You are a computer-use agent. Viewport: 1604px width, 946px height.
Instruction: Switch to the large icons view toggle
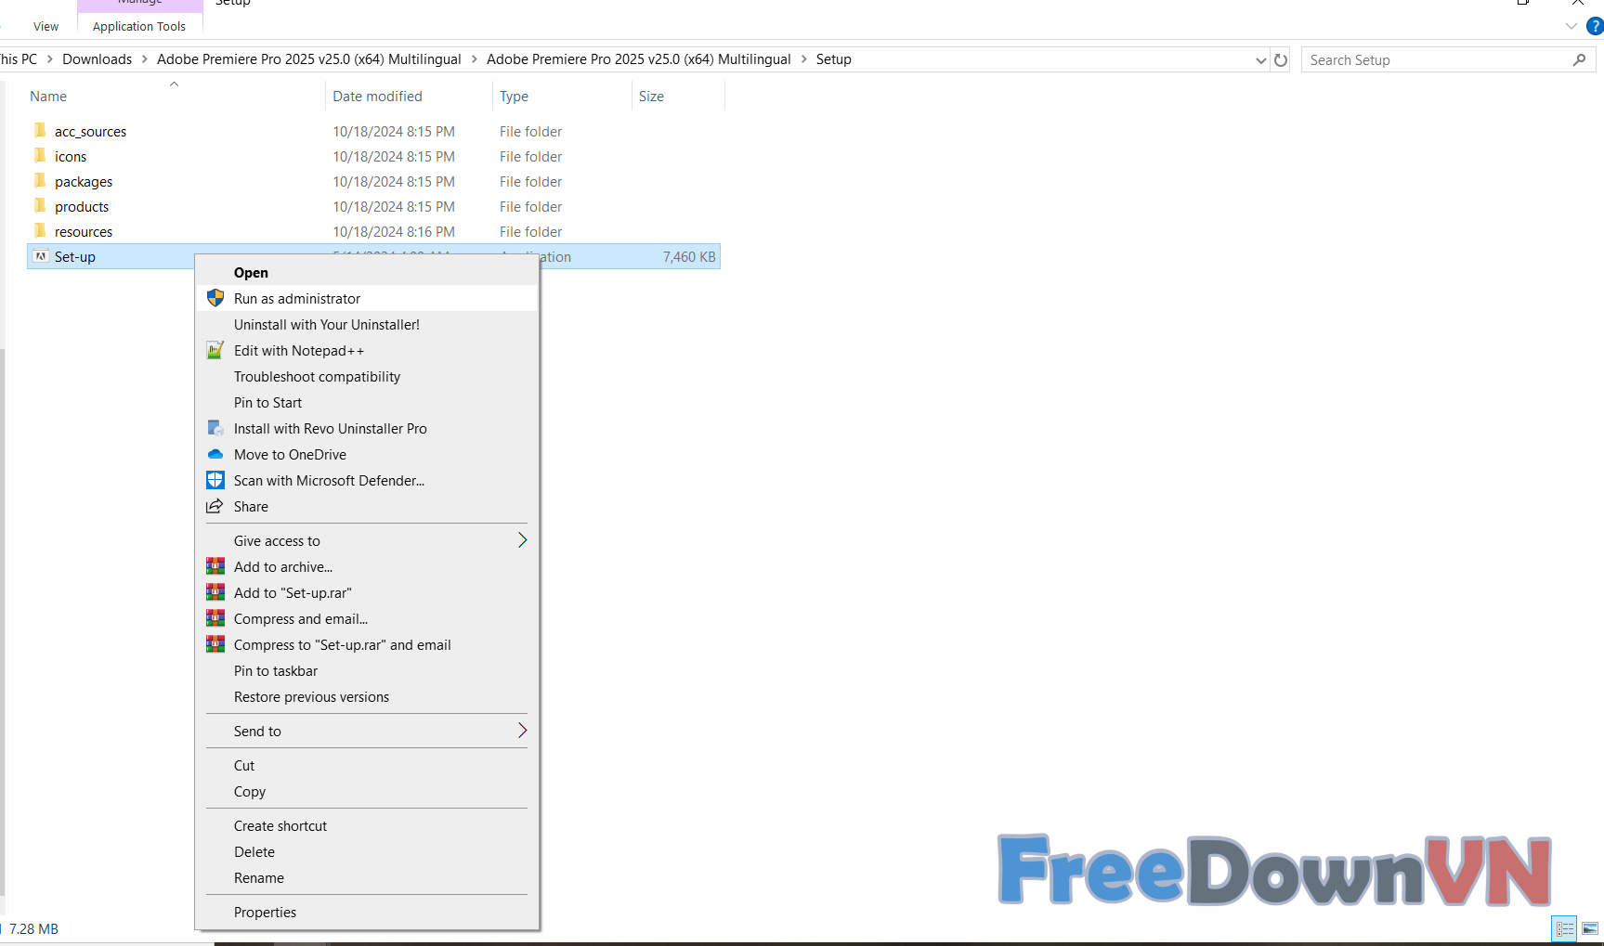pos(1590,928)
